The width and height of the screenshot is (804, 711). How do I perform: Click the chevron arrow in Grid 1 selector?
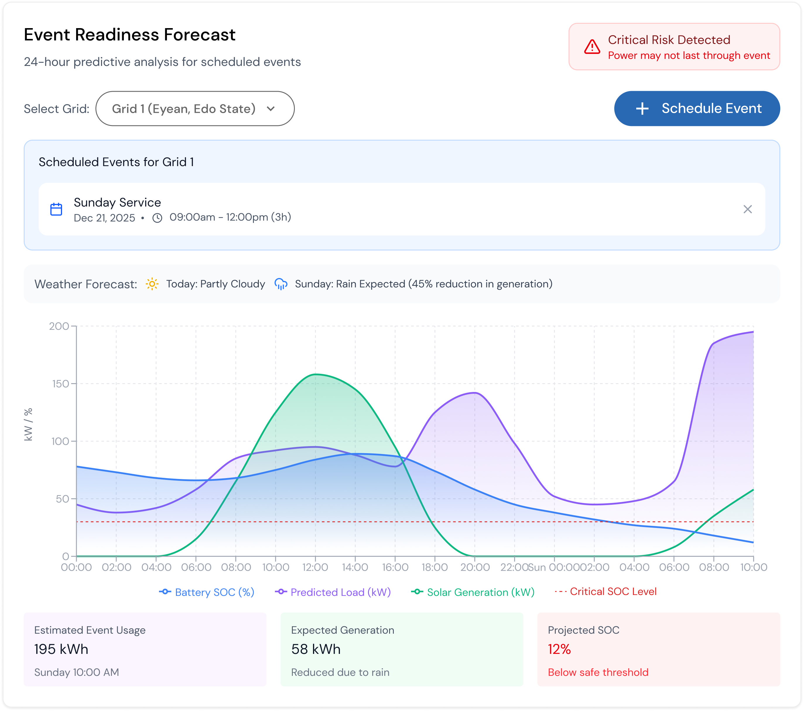click(x=271, y=109)
